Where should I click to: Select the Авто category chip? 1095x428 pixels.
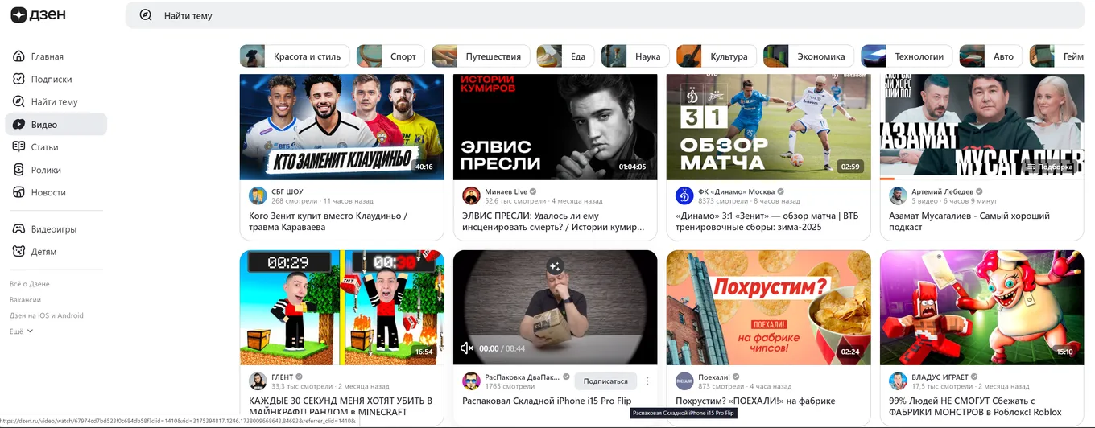click(991, 56)
